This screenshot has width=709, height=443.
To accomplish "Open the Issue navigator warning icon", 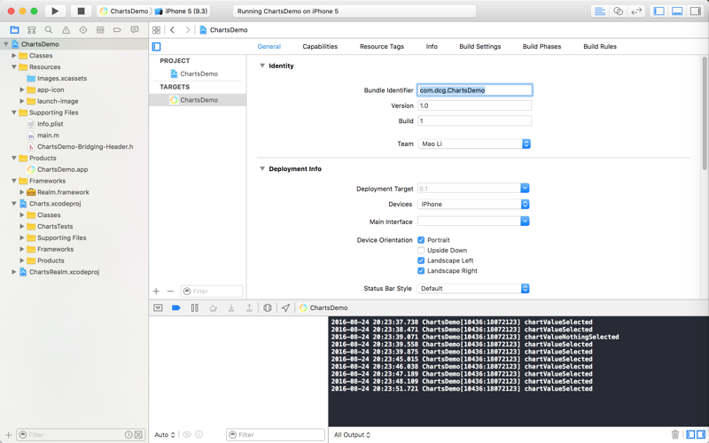I will [66, 30].
